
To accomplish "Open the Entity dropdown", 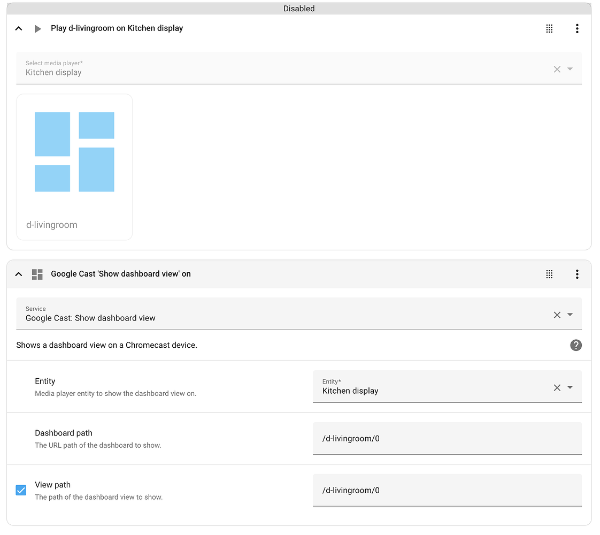I will pos(570,387).
